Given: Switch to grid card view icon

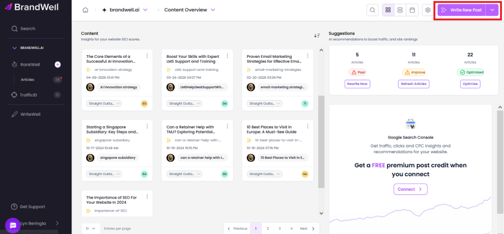Looking at the screenshot, I should pos(388,10).
